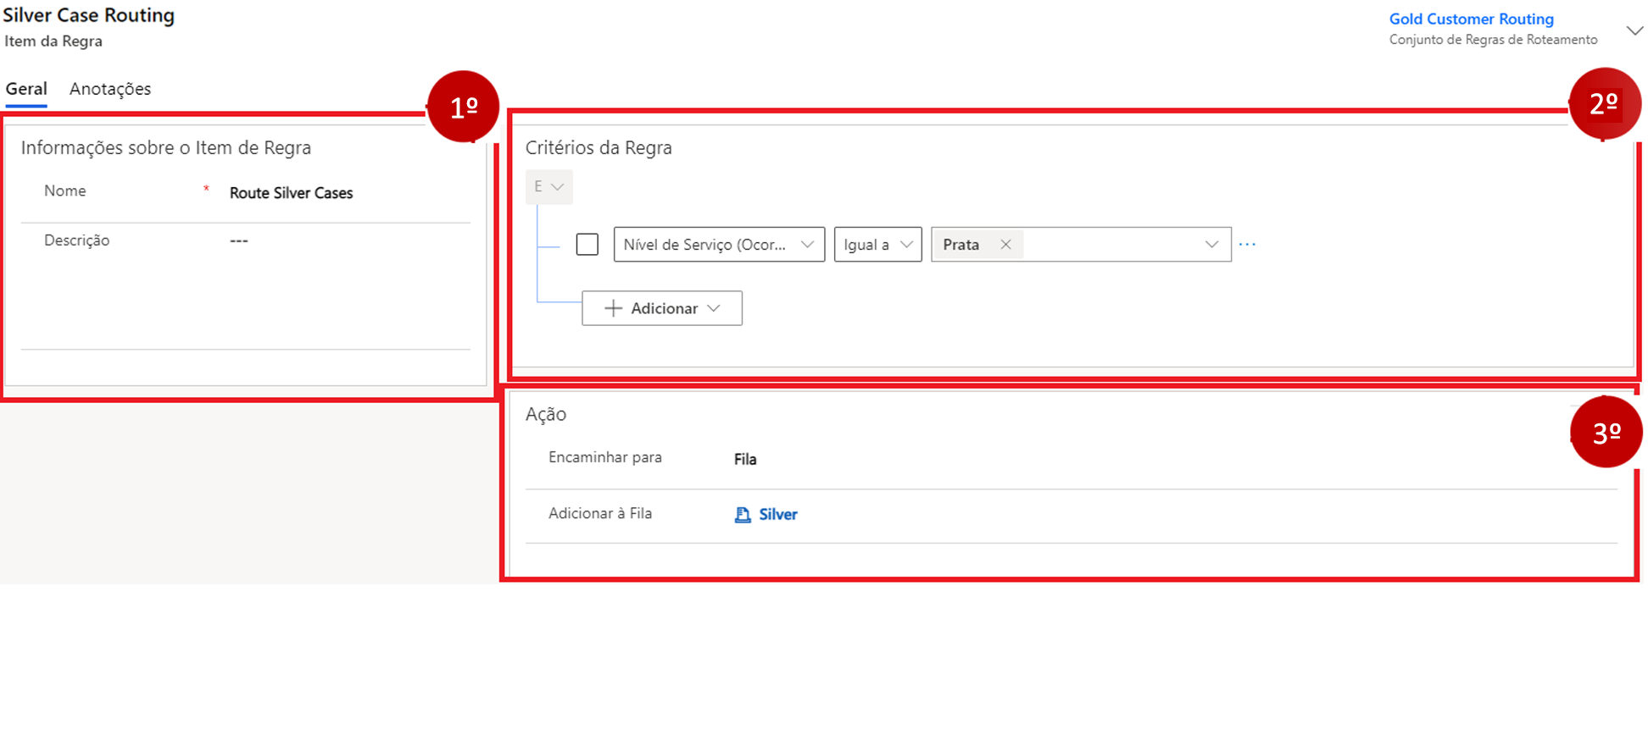Click the plus icon on Adicionar
Viewport: 1648px width, 729px height.
coord(613,308)
